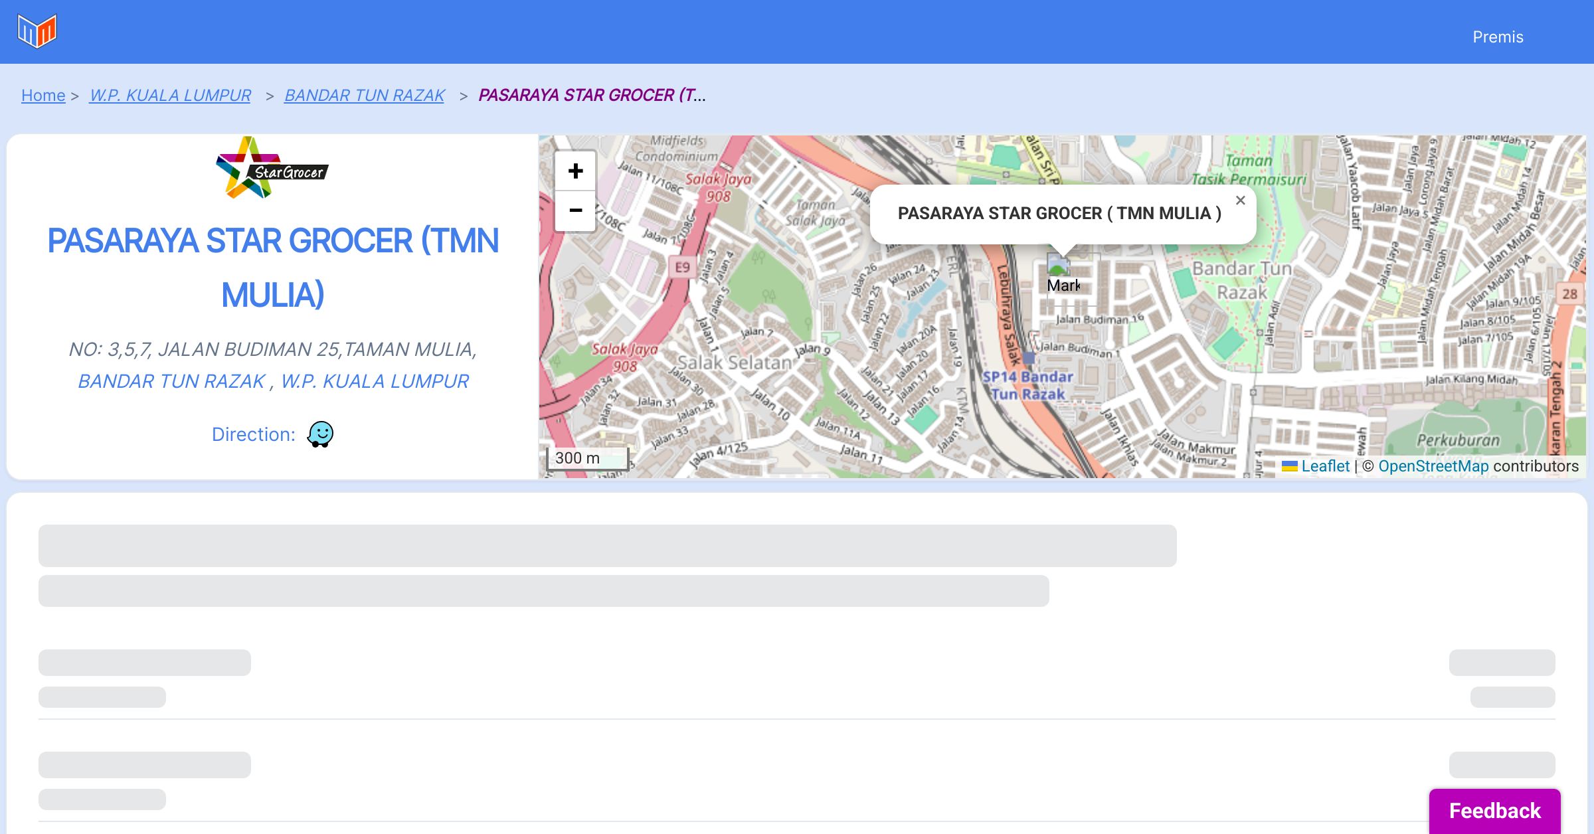Screen dimensions: 1594x834
Task: Open BANDAR TUN RAZAK breadcrumb link
Action: pos(364,96)
